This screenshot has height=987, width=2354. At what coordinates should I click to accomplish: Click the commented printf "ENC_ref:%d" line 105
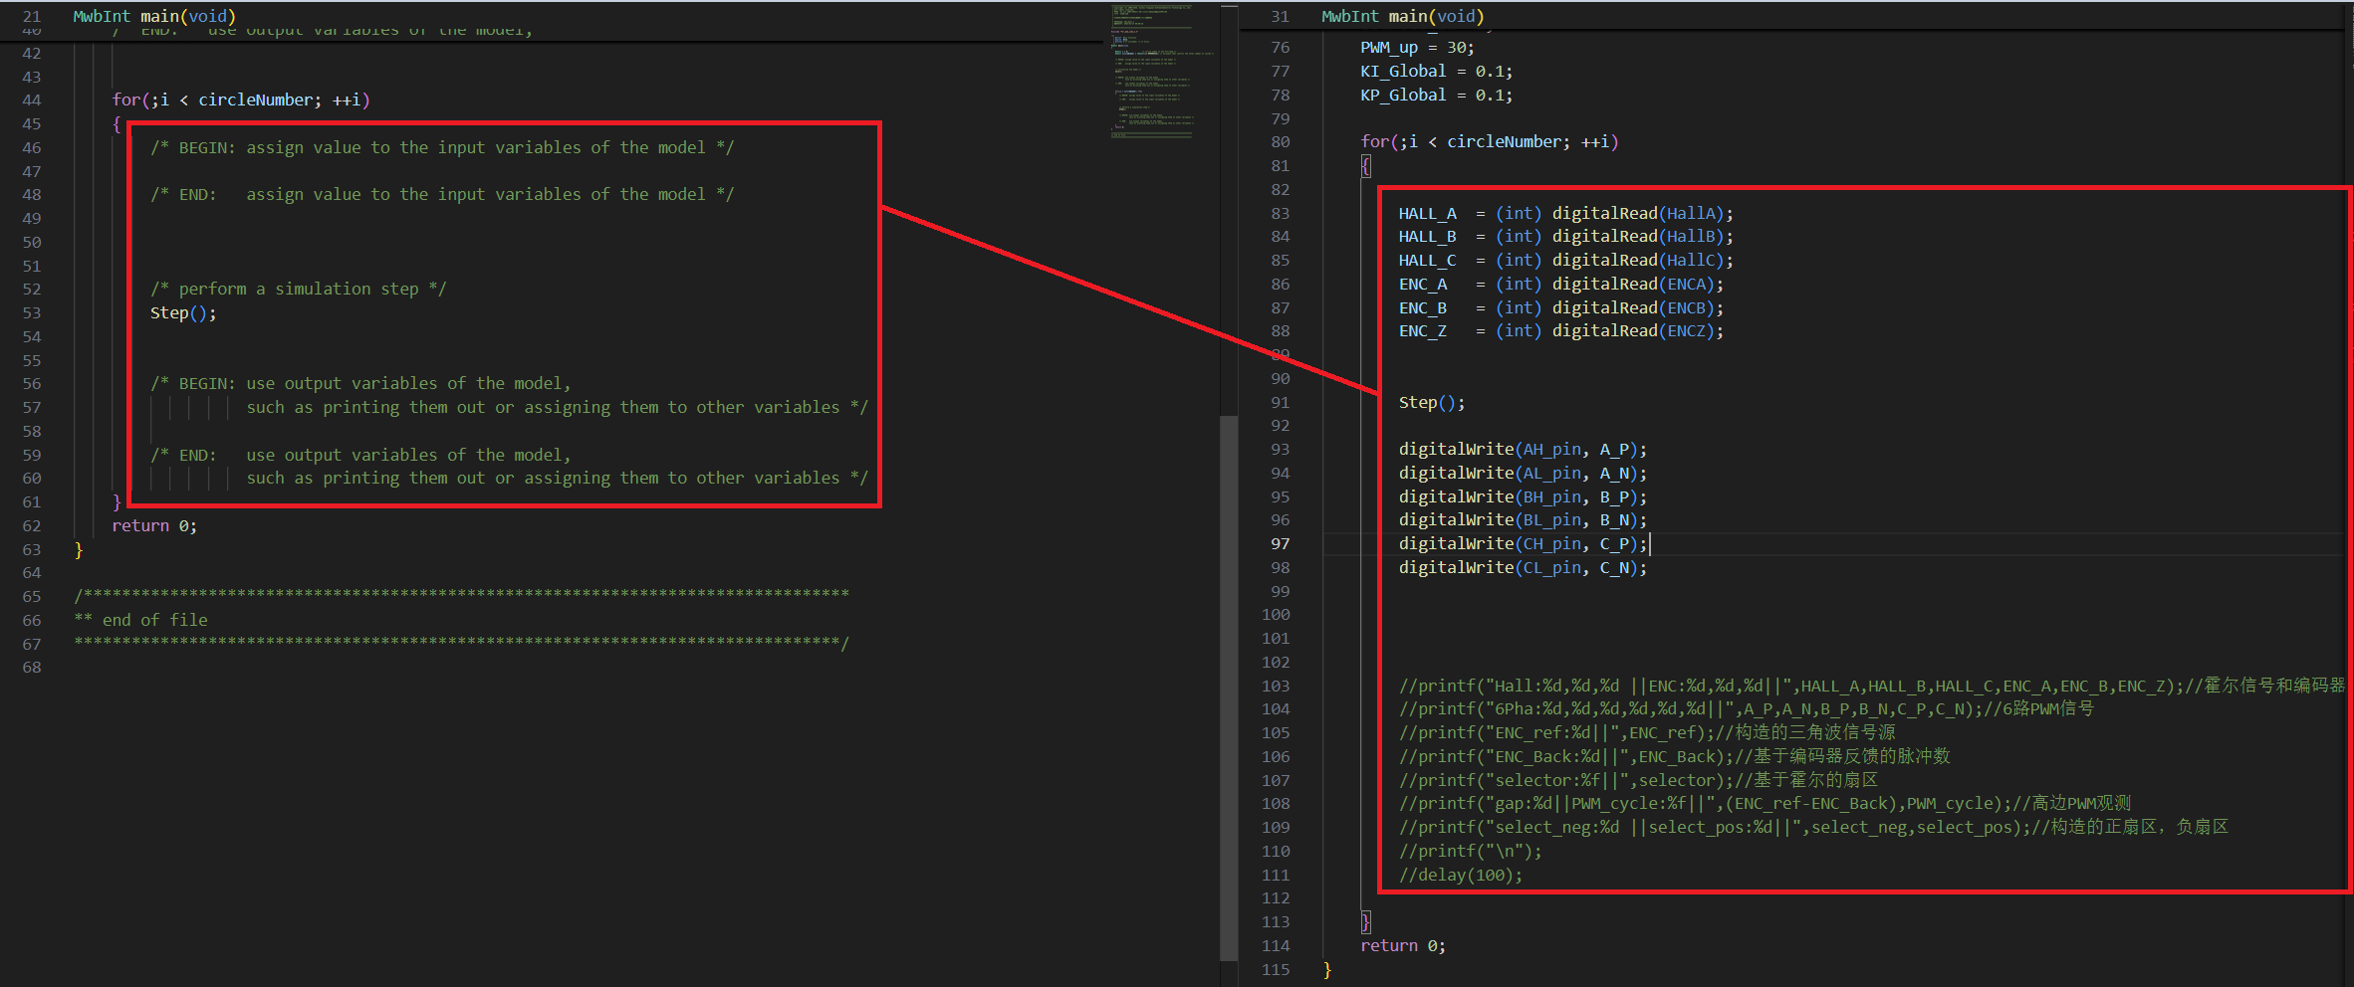tap(1647, 732)
